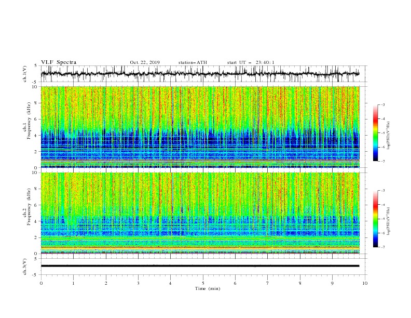Click the "VLF Spectra" plot title
The image size is (411, 318).
pos(59,62)
